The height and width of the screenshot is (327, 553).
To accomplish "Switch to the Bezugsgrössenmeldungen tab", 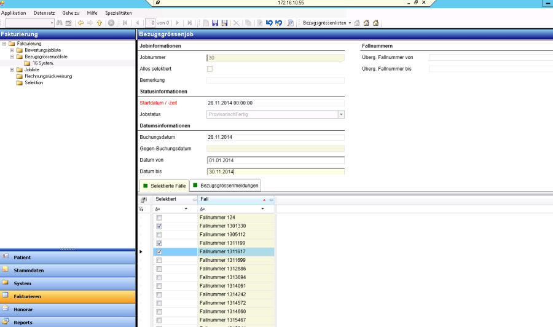I will coord(226,185).
